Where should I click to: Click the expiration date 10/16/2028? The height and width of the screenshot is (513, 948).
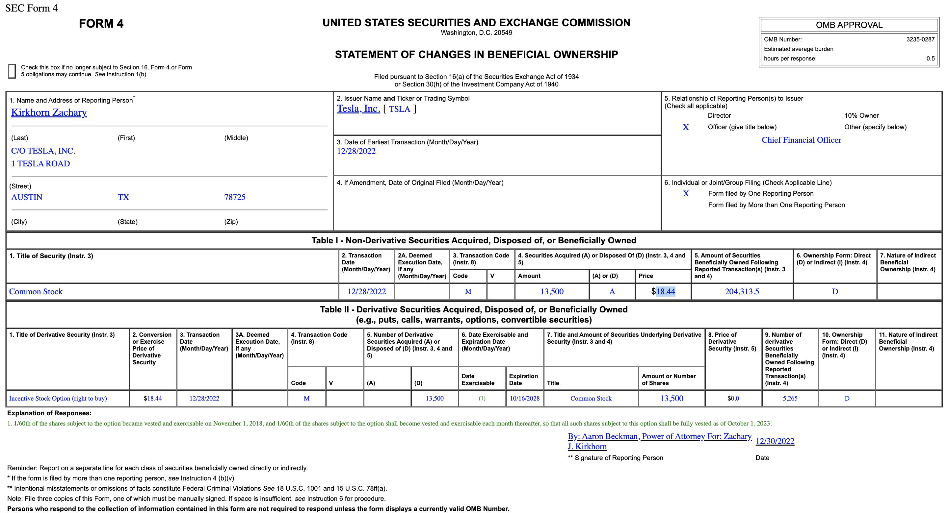pos(525,399)
